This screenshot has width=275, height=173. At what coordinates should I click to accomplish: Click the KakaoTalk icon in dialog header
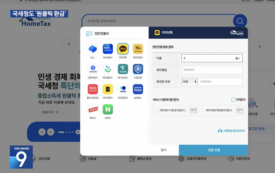[157, 33]
